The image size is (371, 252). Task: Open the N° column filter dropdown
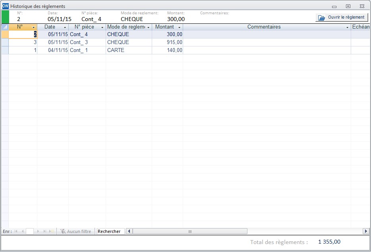[33, 27]
